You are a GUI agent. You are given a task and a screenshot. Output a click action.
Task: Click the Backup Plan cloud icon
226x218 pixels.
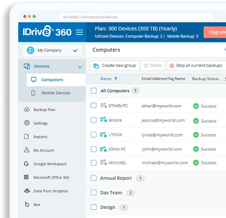click(27, 109)
